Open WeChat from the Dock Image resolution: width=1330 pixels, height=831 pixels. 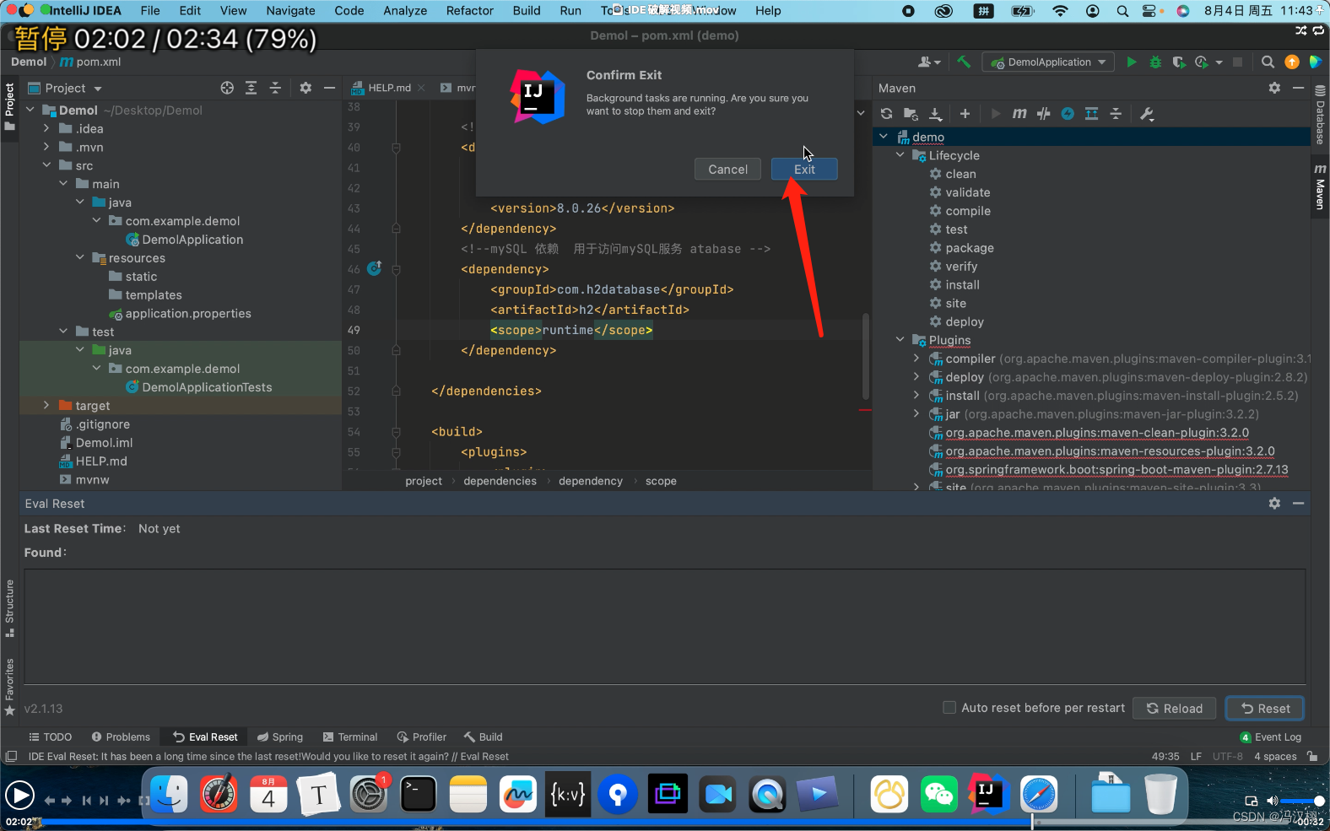pos(938,794)
